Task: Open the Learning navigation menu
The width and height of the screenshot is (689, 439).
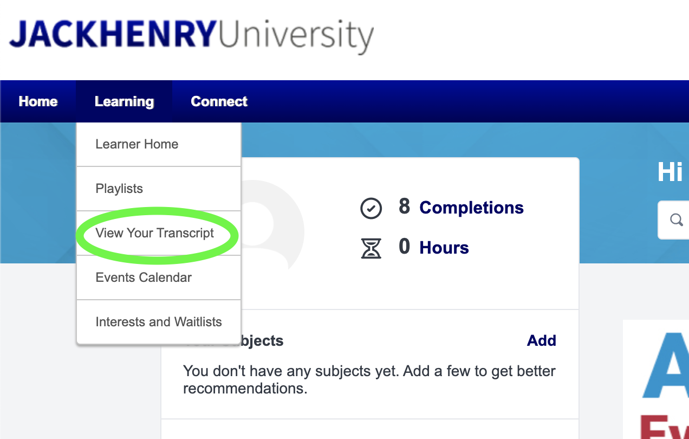Action: click(123, 101)
